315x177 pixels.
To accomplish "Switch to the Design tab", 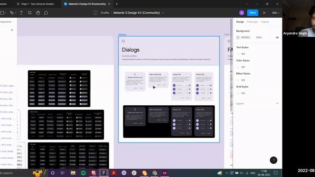I will pyautogui.click(x=240, y=22).
